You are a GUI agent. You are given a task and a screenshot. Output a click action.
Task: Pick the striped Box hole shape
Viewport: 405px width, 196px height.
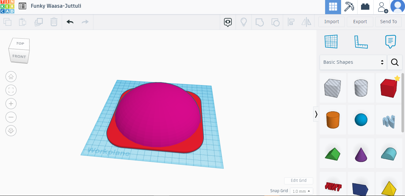[x=333, y=88]
